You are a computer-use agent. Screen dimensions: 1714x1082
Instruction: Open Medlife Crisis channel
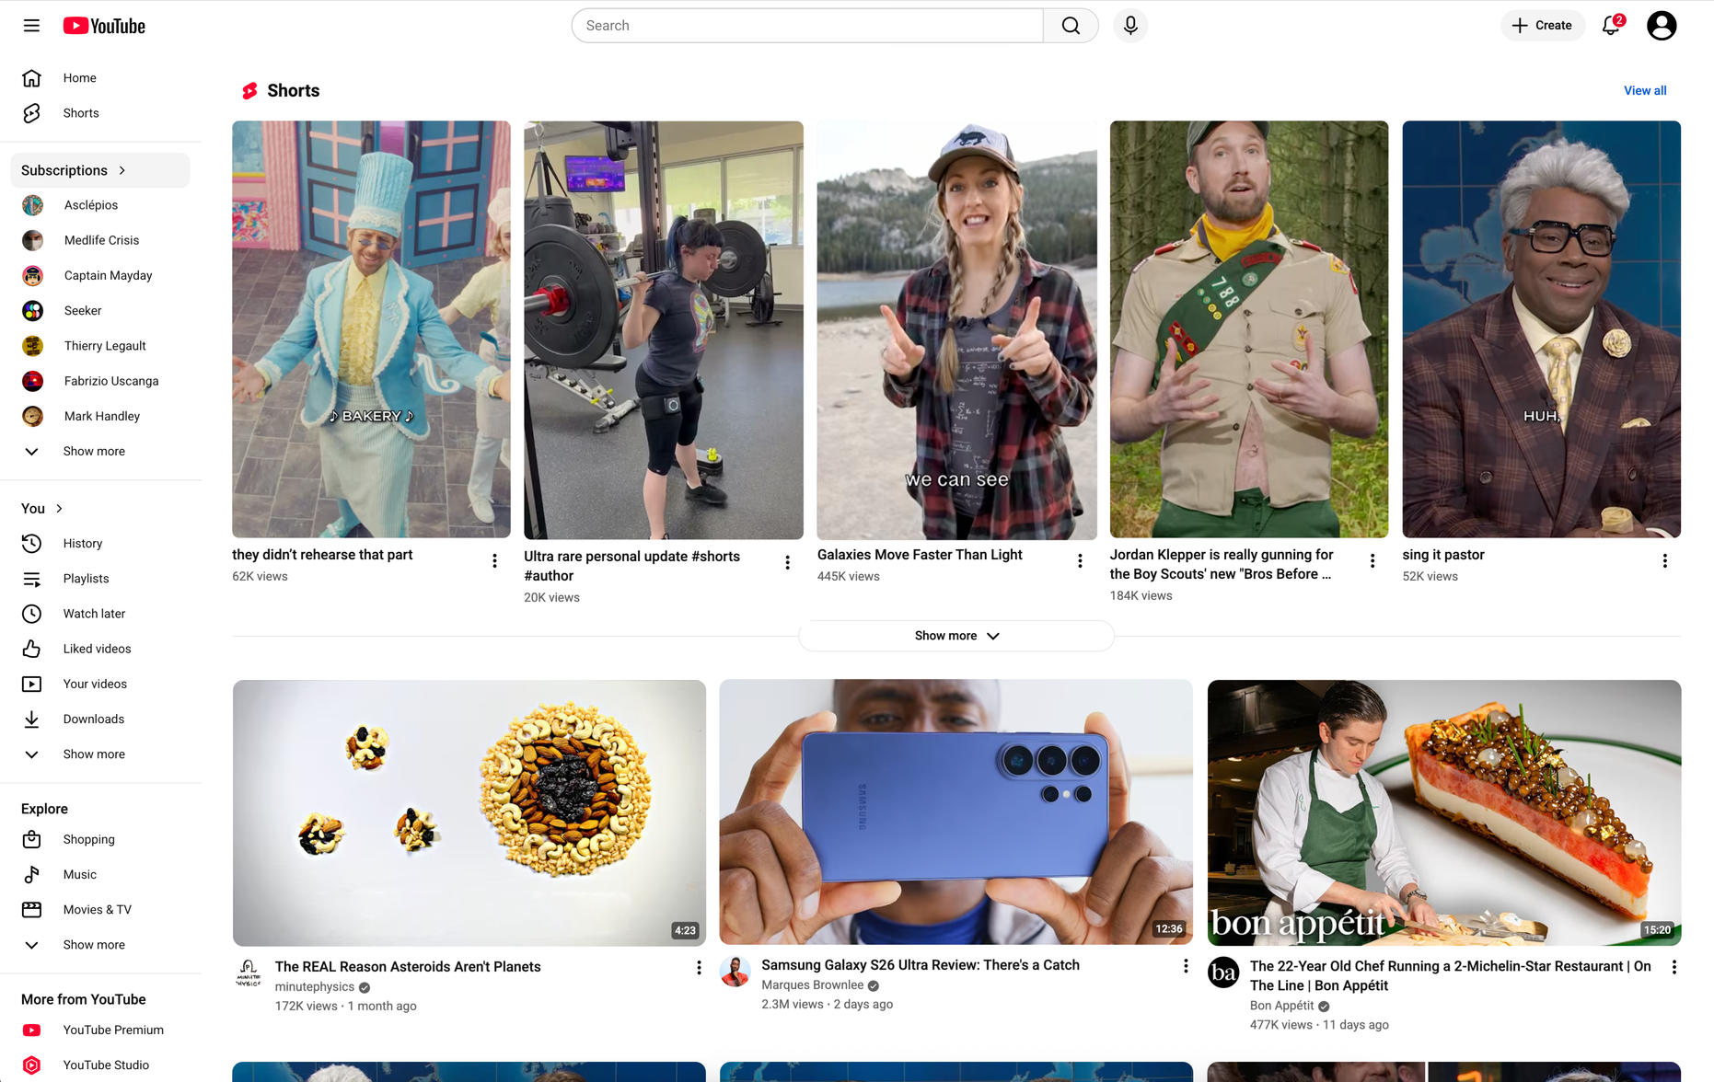(x=100, y=240)
